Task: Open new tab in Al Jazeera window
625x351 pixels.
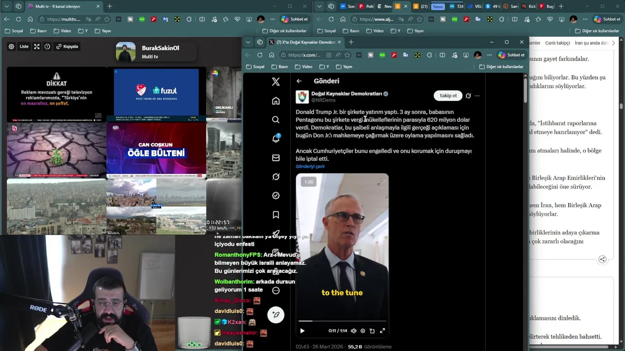Action: click(561, 6)
